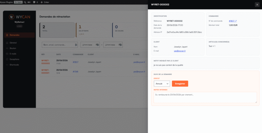Click the WYRET-000002 Référence value in Identification card
The width and height of the screenshot is (262, 133).
[174, 21]
